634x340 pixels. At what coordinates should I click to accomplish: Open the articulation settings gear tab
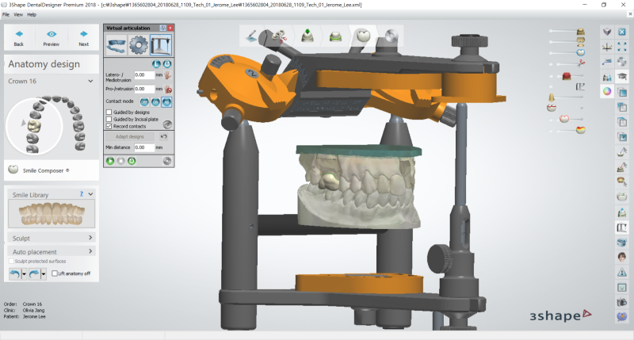tap(139, 45)
